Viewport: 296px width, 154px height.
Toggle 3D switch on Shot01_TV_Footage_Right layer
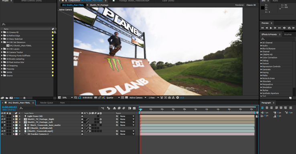coord(101,119)
